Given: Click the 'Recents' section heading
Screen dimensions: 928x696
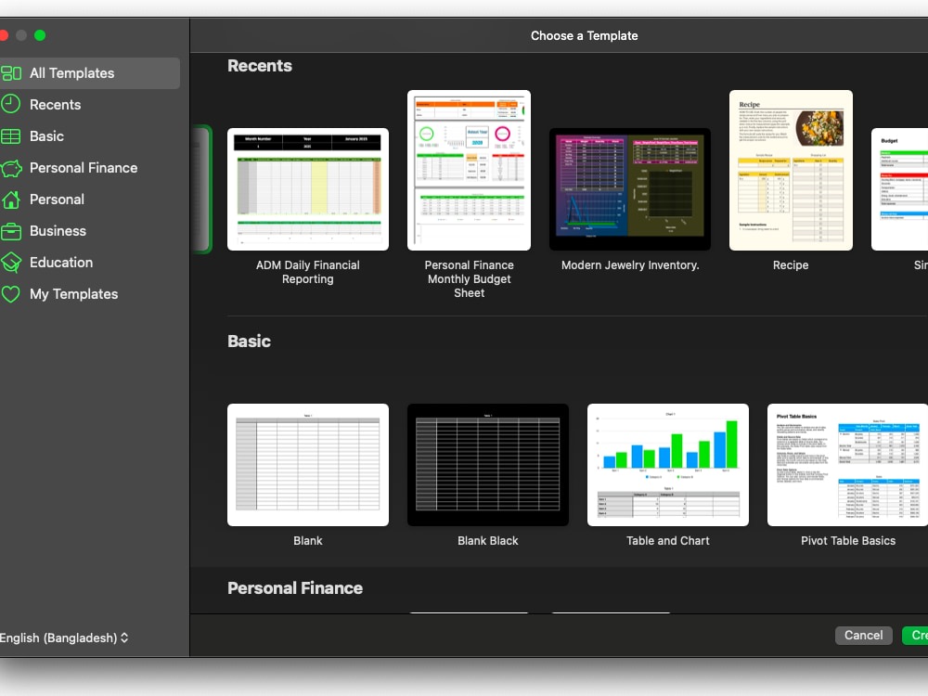Looking at the screenshot, I should click(260, 66).
